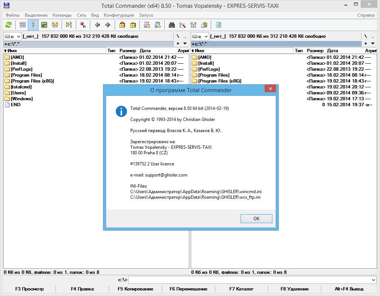Click the floppy disk icon in title bar

(x=6, y=5)
